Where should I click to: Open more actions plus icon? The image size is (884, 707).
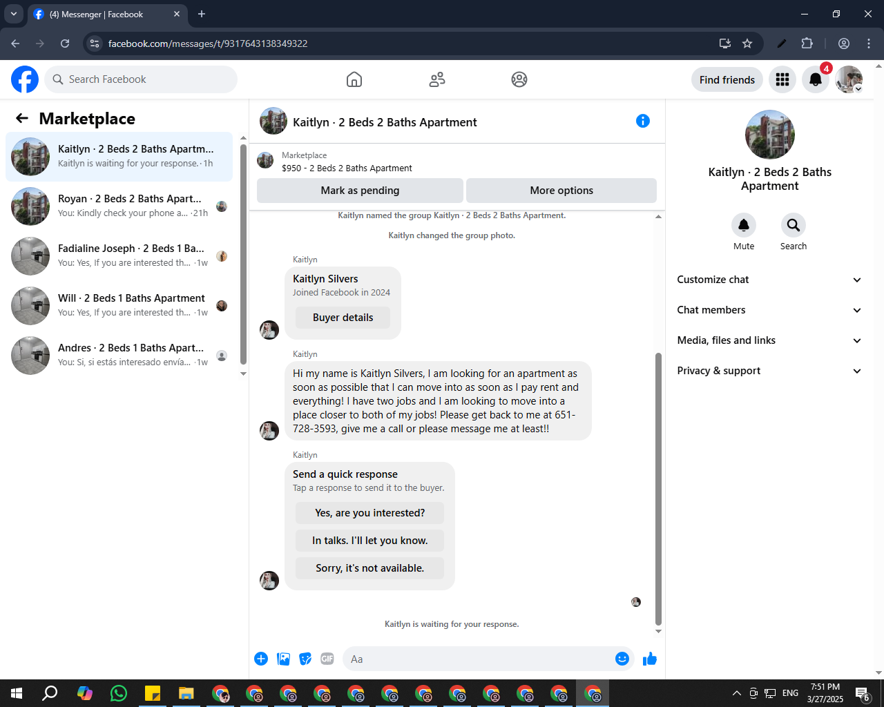point(261,659)
